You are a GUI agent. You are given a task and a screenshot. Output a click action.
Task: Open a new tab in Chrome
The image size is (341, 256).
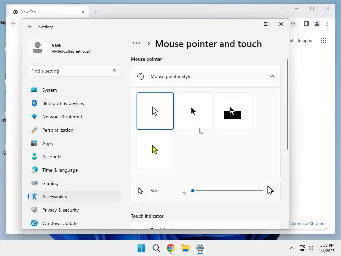(96, 12)
